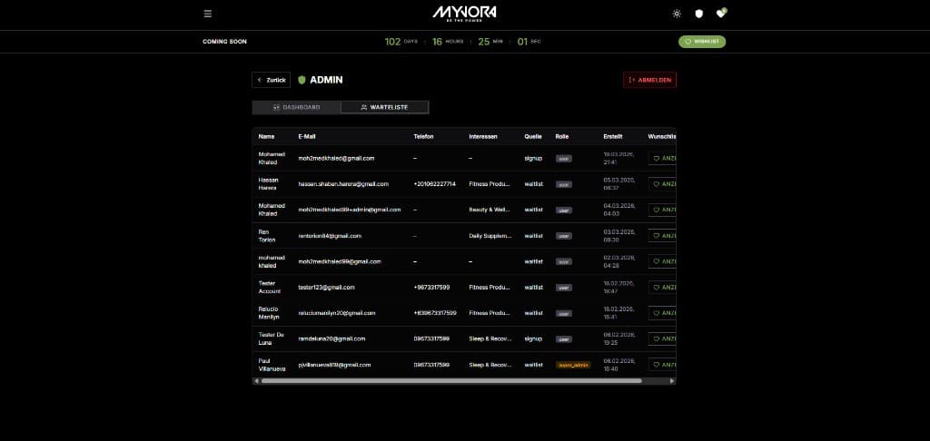Click signup source in moh2medkhaled@gmail.com row
Screen dimensions: 930x441
click(x=533, y=158)
